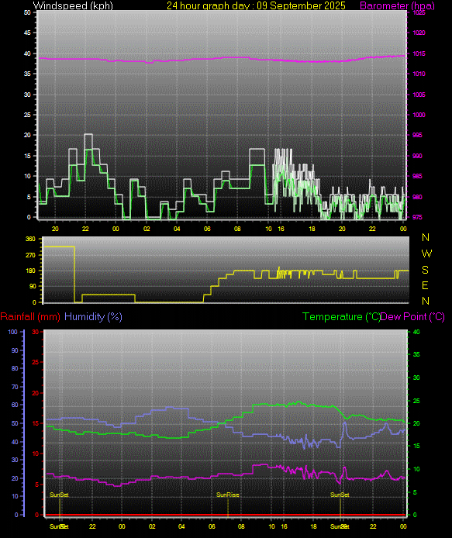
Task: Click the Humidity (%) legend label
Action: [93, 316]
